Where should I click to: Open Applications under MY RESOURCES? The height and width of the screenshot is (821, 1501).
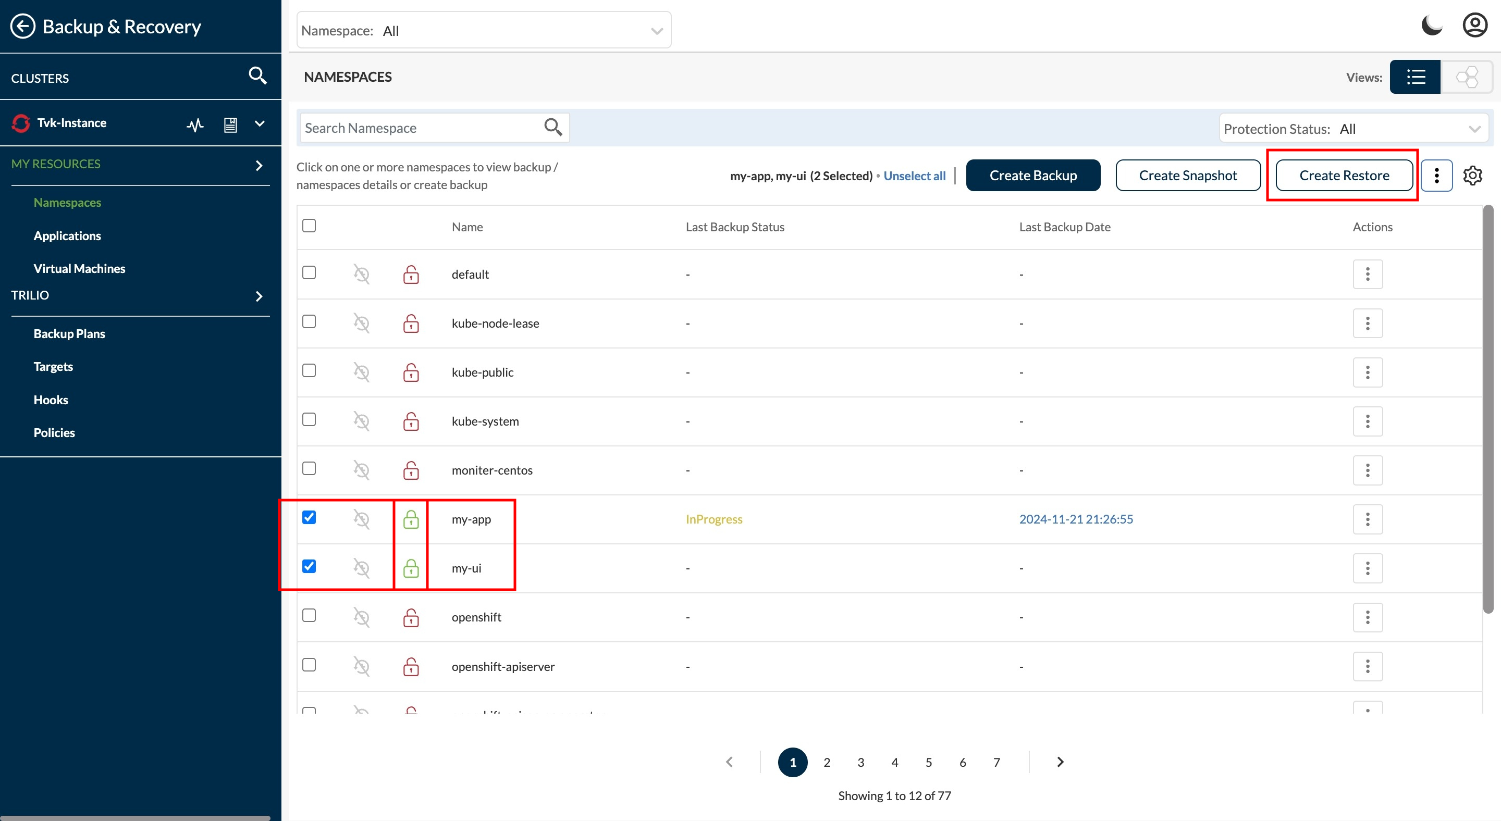tap(67, 235)
